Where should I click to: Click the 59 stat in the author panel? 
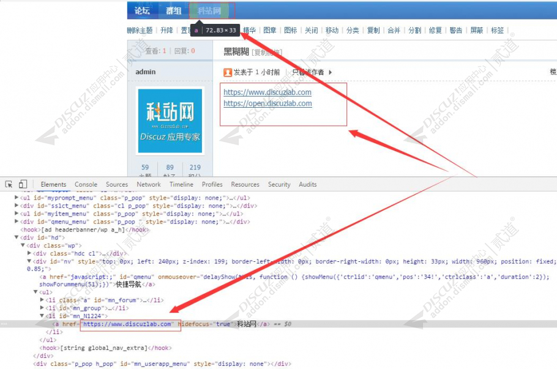point(145,167)
